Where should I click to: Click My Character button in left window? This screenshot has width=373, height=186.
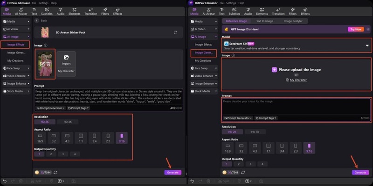tap(66, 71)
